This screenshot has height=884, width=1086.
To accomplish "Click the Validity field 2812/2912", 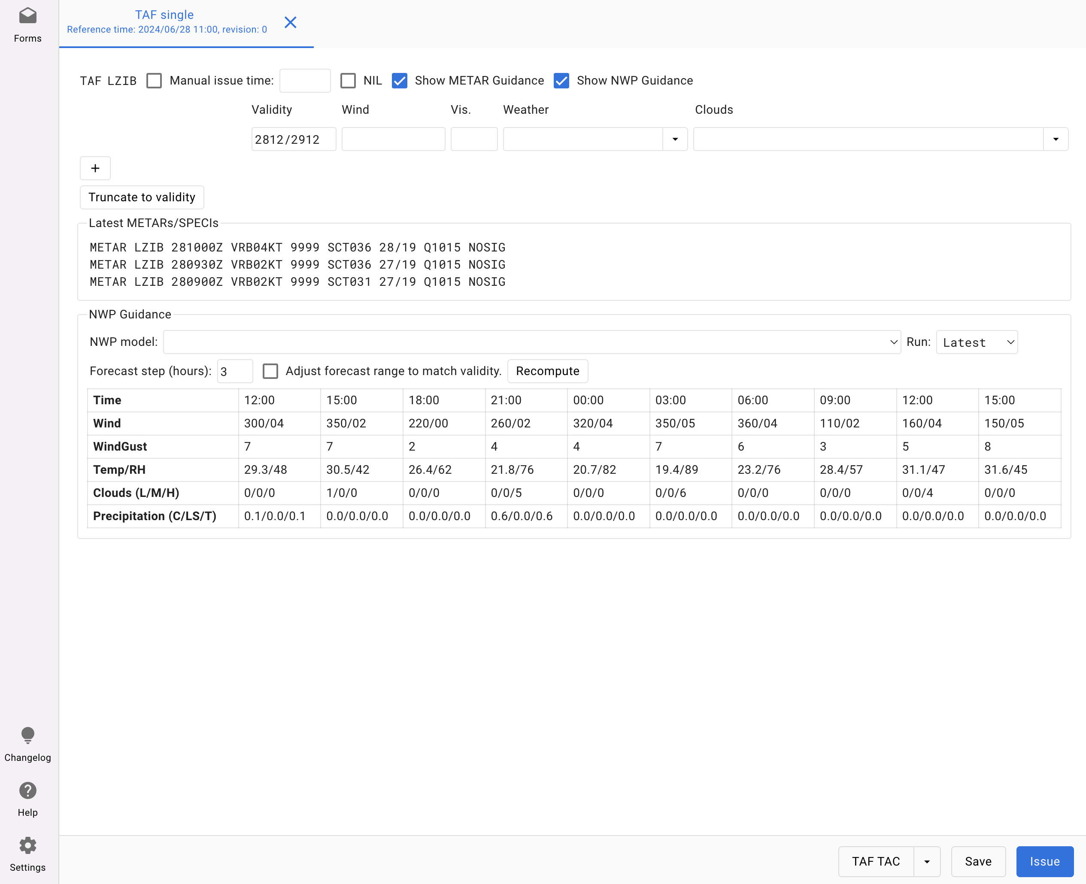I will point(294,139).
